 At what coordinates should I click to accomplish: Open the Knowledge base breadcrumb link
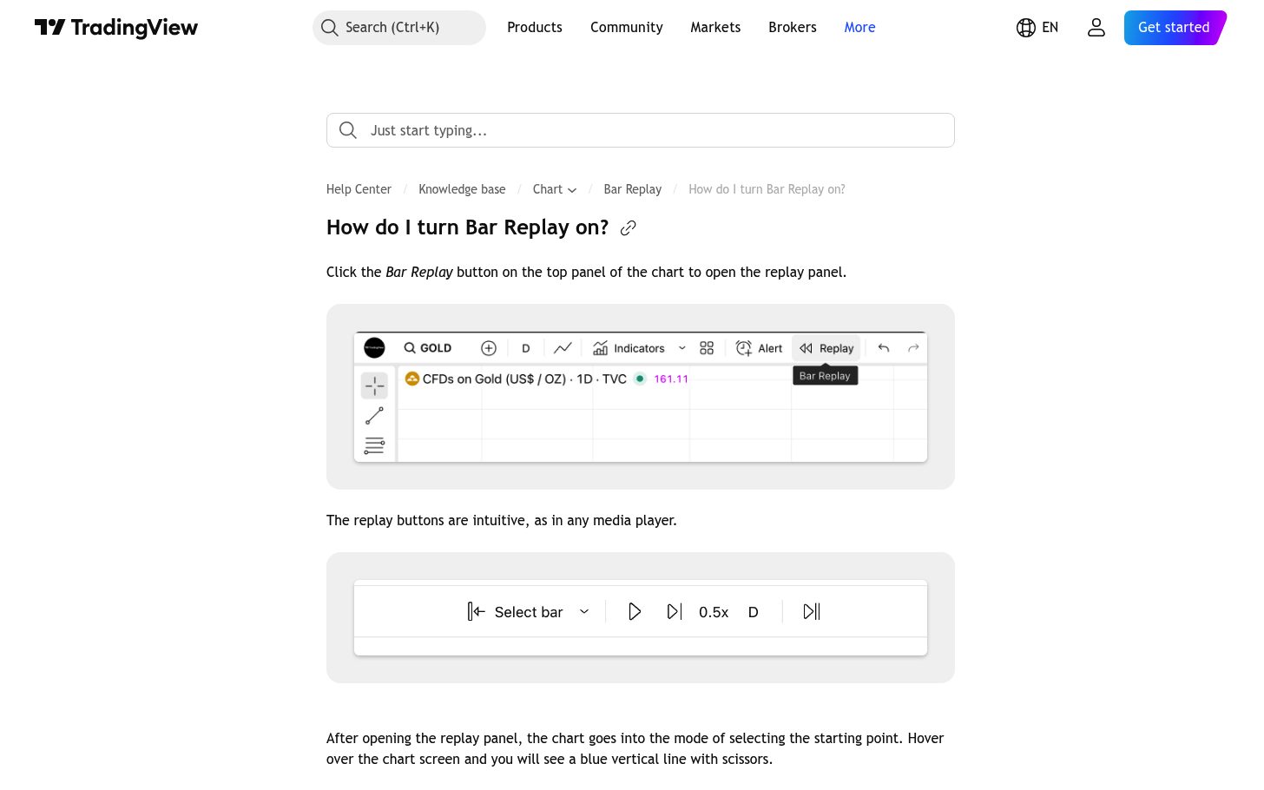tap(462, 189)
